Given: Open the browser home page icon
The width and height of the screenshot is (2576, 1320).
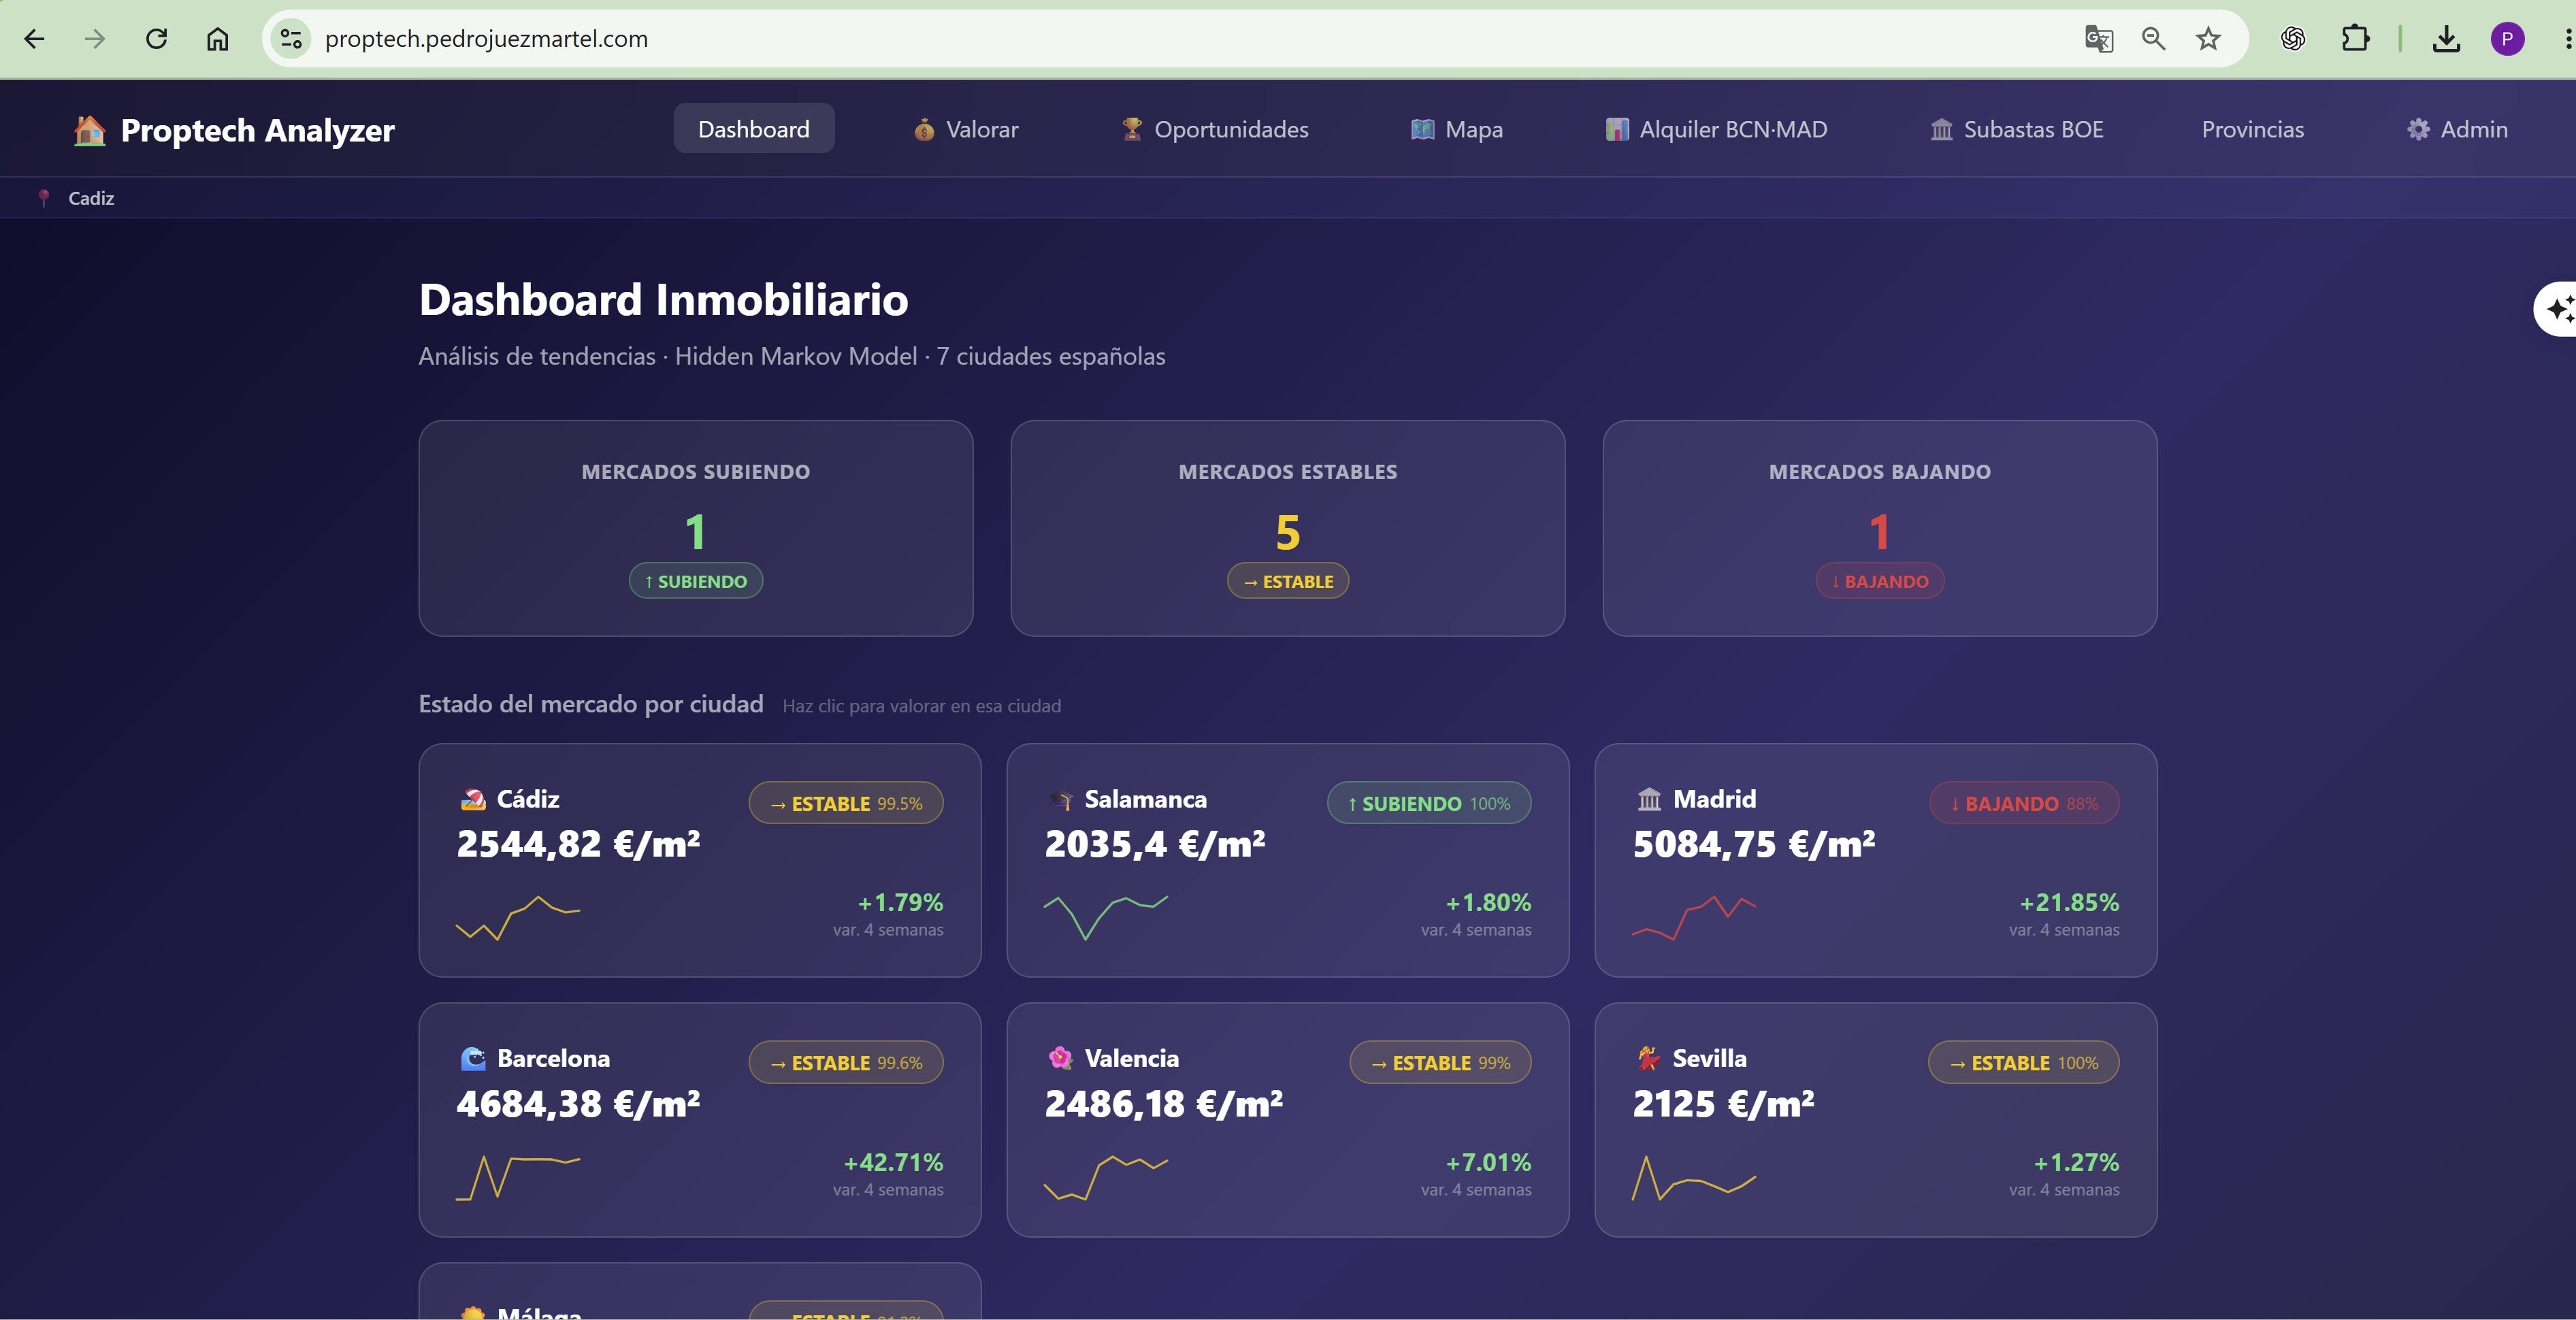Looking at the screenshot, I should 217,39.
